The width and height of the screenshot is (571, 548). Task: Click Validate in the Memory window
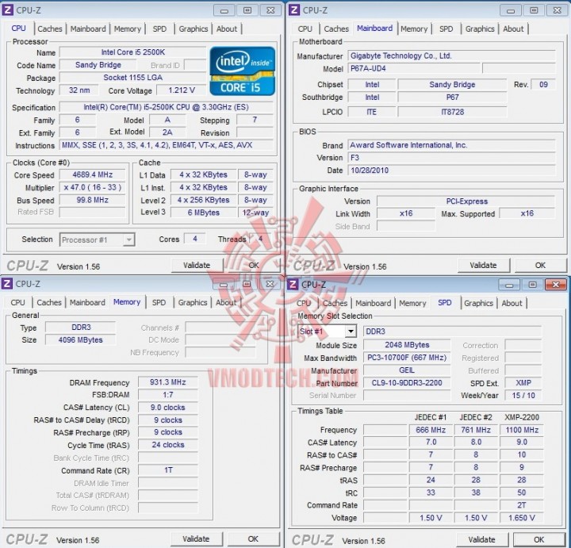196,539
